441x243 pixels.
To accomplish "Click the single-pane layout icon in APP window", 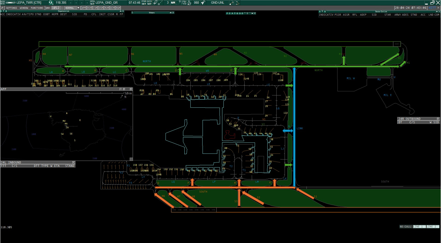I will click(x=121, y=89).
